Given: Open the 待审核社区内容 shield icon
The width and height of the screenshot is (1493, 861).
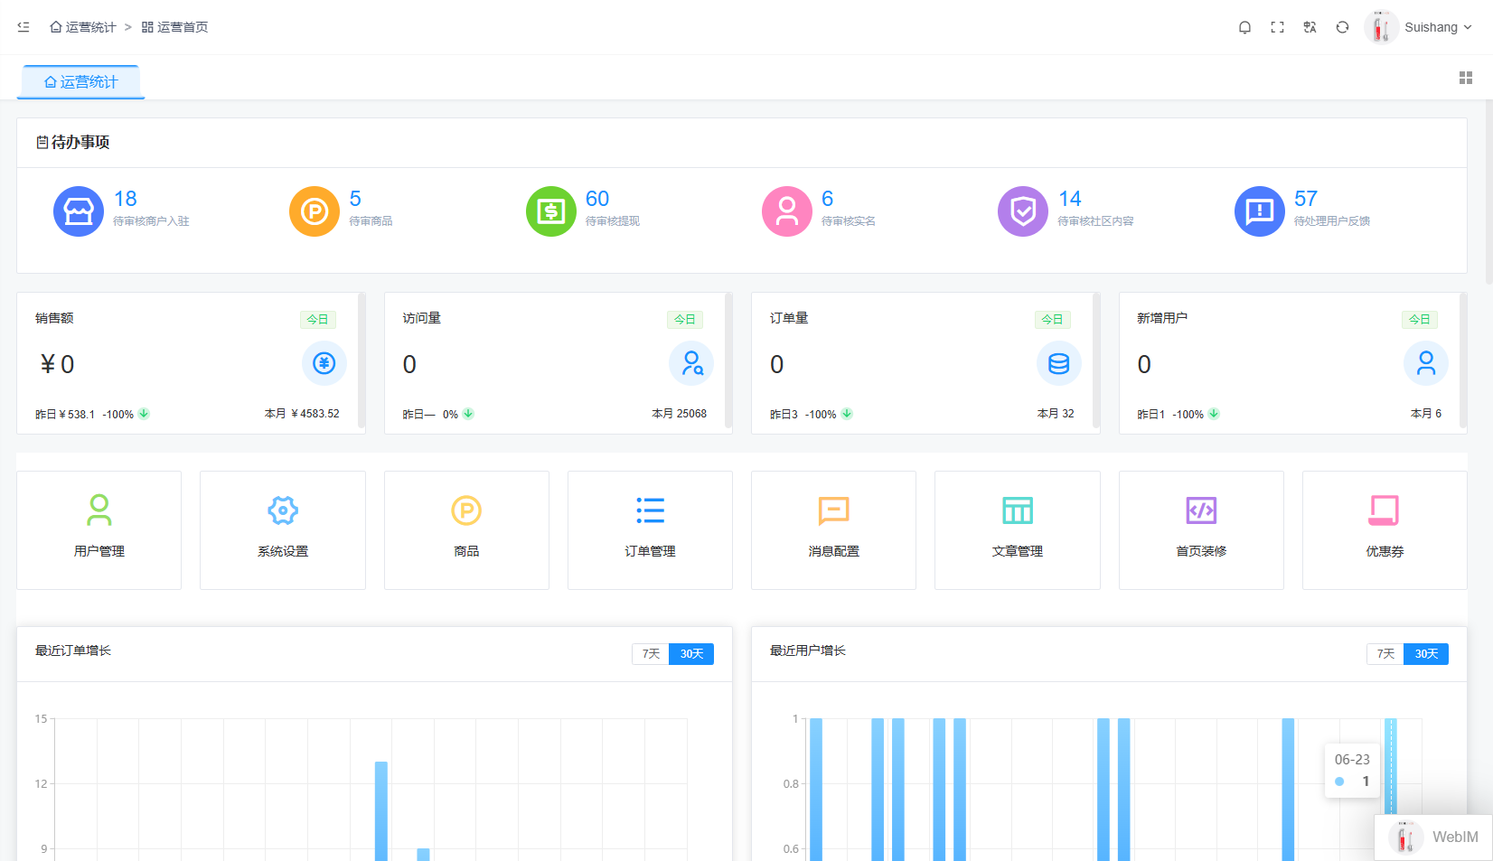Looking at the screenshot, I should pyautogui.click(x=1023, y=211).
